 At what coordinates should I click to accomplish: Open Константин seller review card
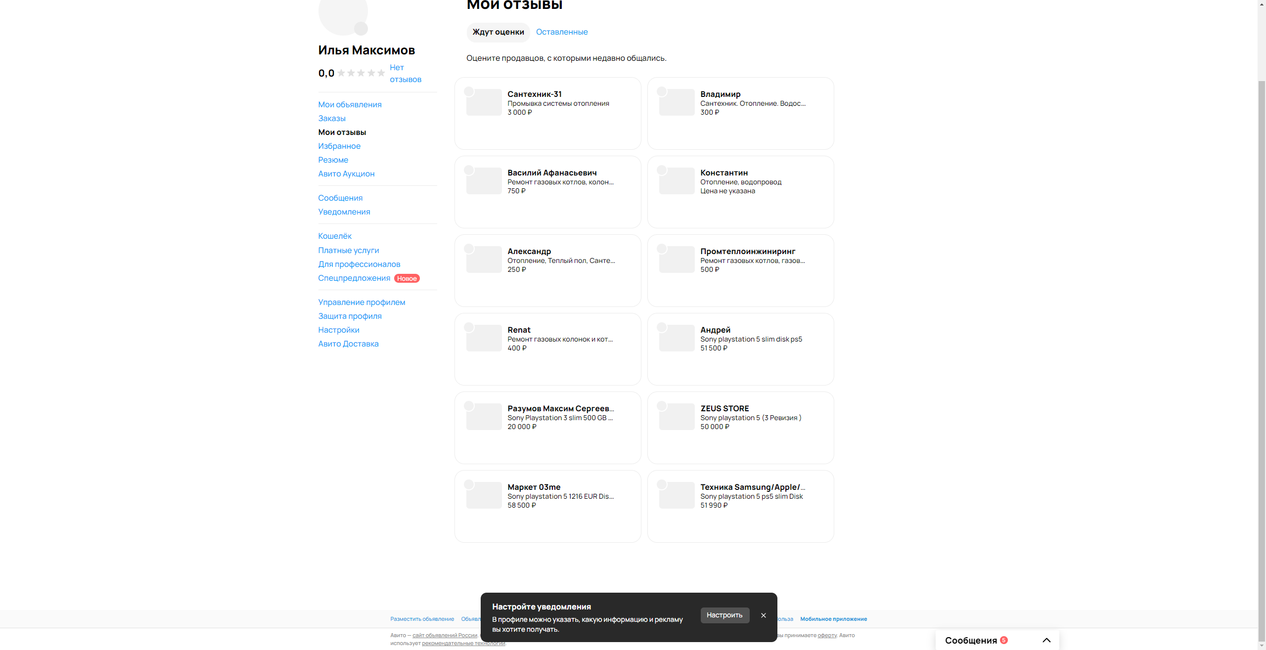(x=740, y=192)
